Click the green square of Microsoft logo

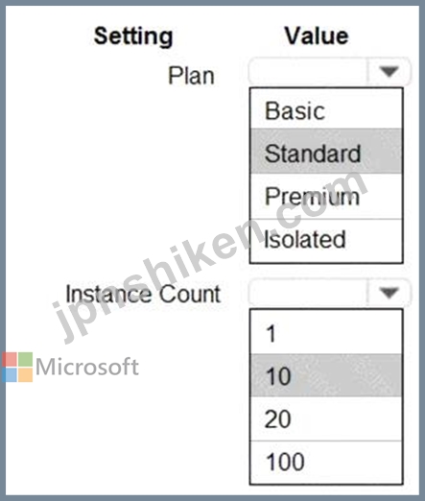tap(25, 359)
